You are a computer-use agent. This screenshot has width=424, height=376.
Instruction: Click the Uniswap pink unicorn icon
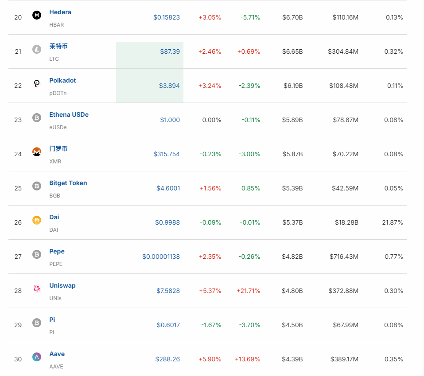pos(37,289)
